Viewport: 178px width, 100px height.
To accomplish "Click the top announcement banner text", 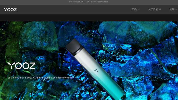I will (x=89, y=2).
